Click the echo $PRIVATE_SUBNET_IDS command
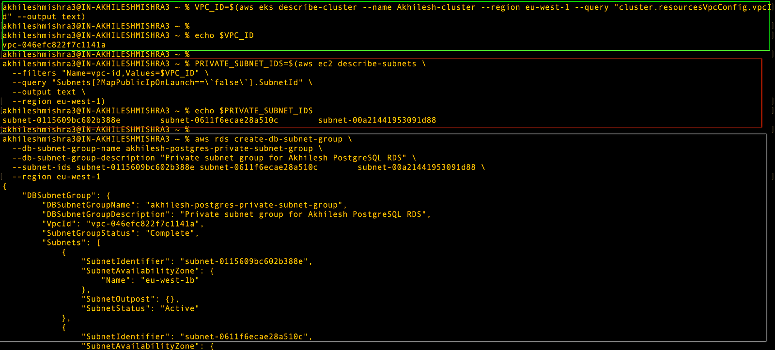Image resolution: width=775 pixels, height=350 pixels. (254, 111)
